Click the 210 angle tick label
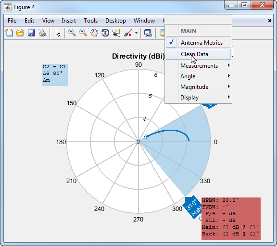 [x=71, y=181]
